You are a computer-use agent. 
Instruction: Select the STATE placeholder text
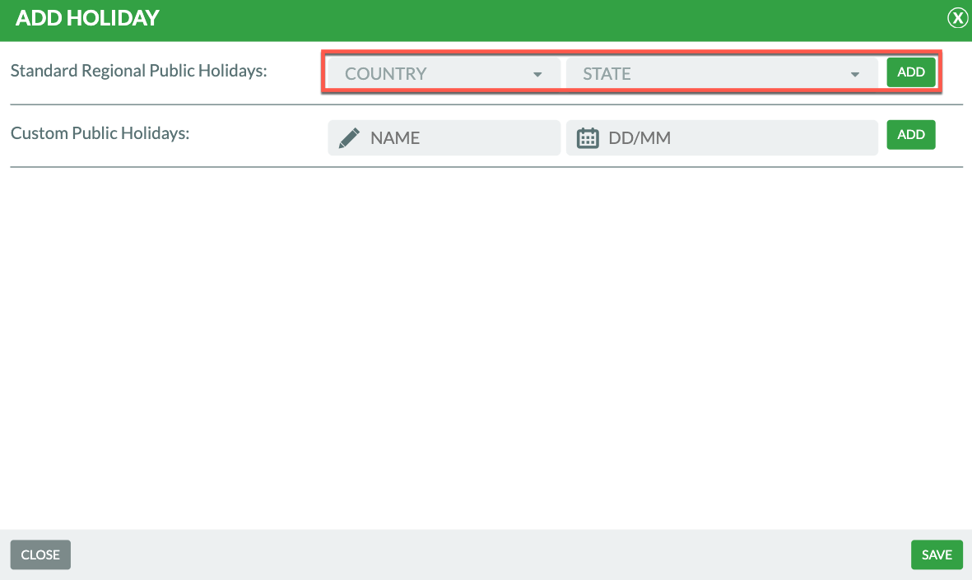(607, 74)
